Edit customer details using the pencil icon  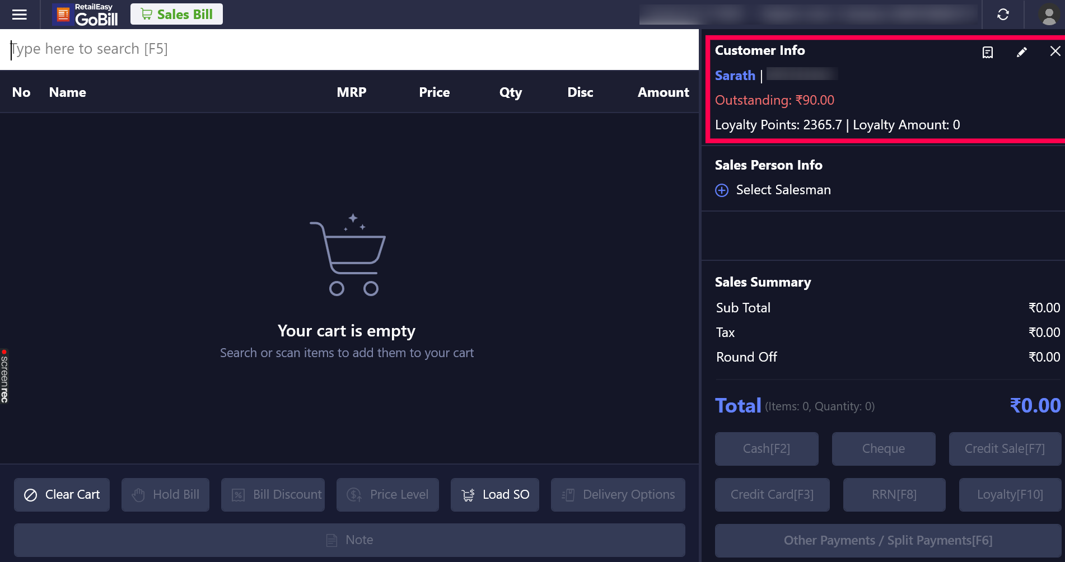click(x=1021, y=51)
